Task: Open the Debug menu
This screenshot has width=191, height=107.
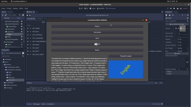Action: pos(15,8)
